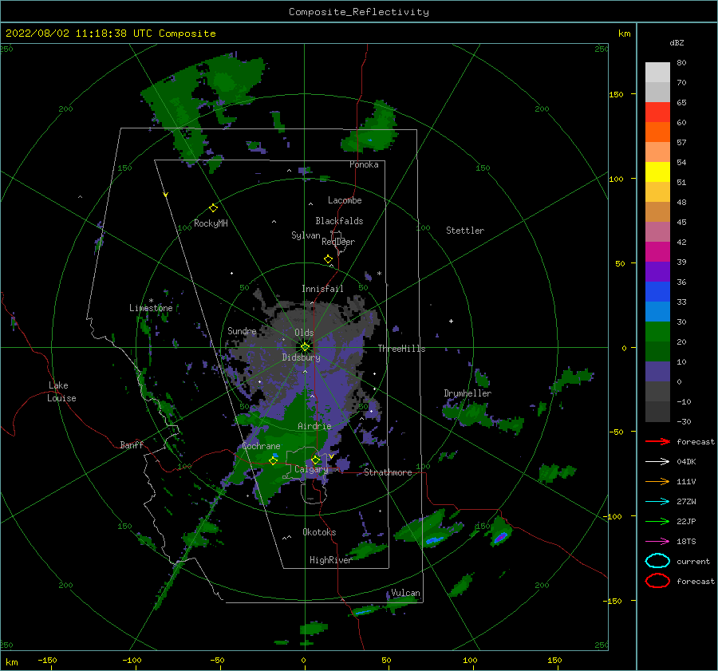Image resolution: width=718 pixels, height=671 pixels.
Task: Click the Didsbury label
Action: coord(302,357)
